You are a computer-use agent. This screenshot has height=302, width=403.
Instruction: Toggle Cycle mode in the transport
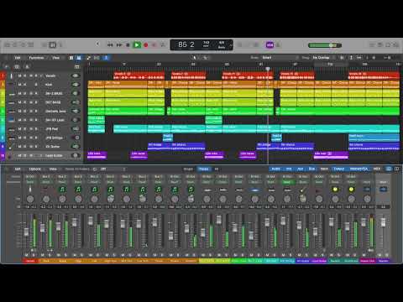point(163,45)
